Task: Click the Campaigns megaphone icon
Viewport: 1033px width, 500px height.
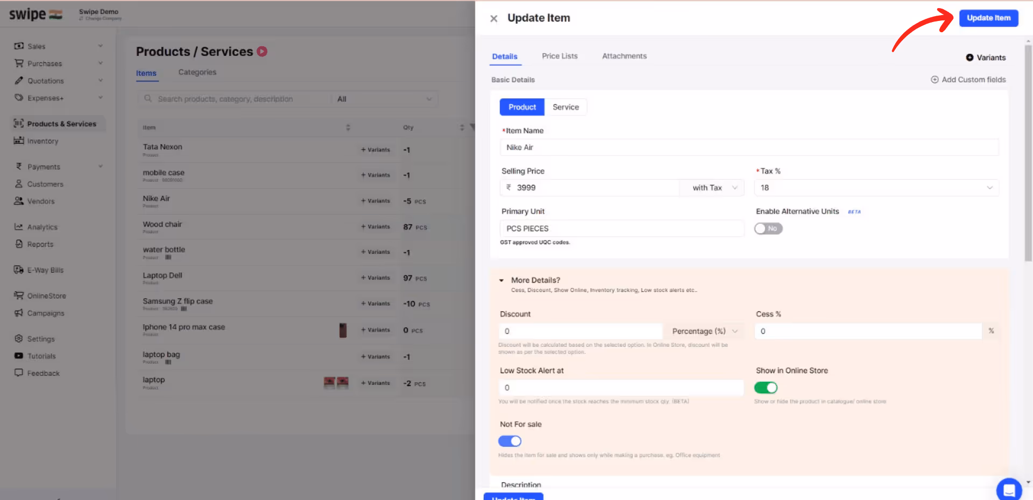Action: tap(19, 313)
